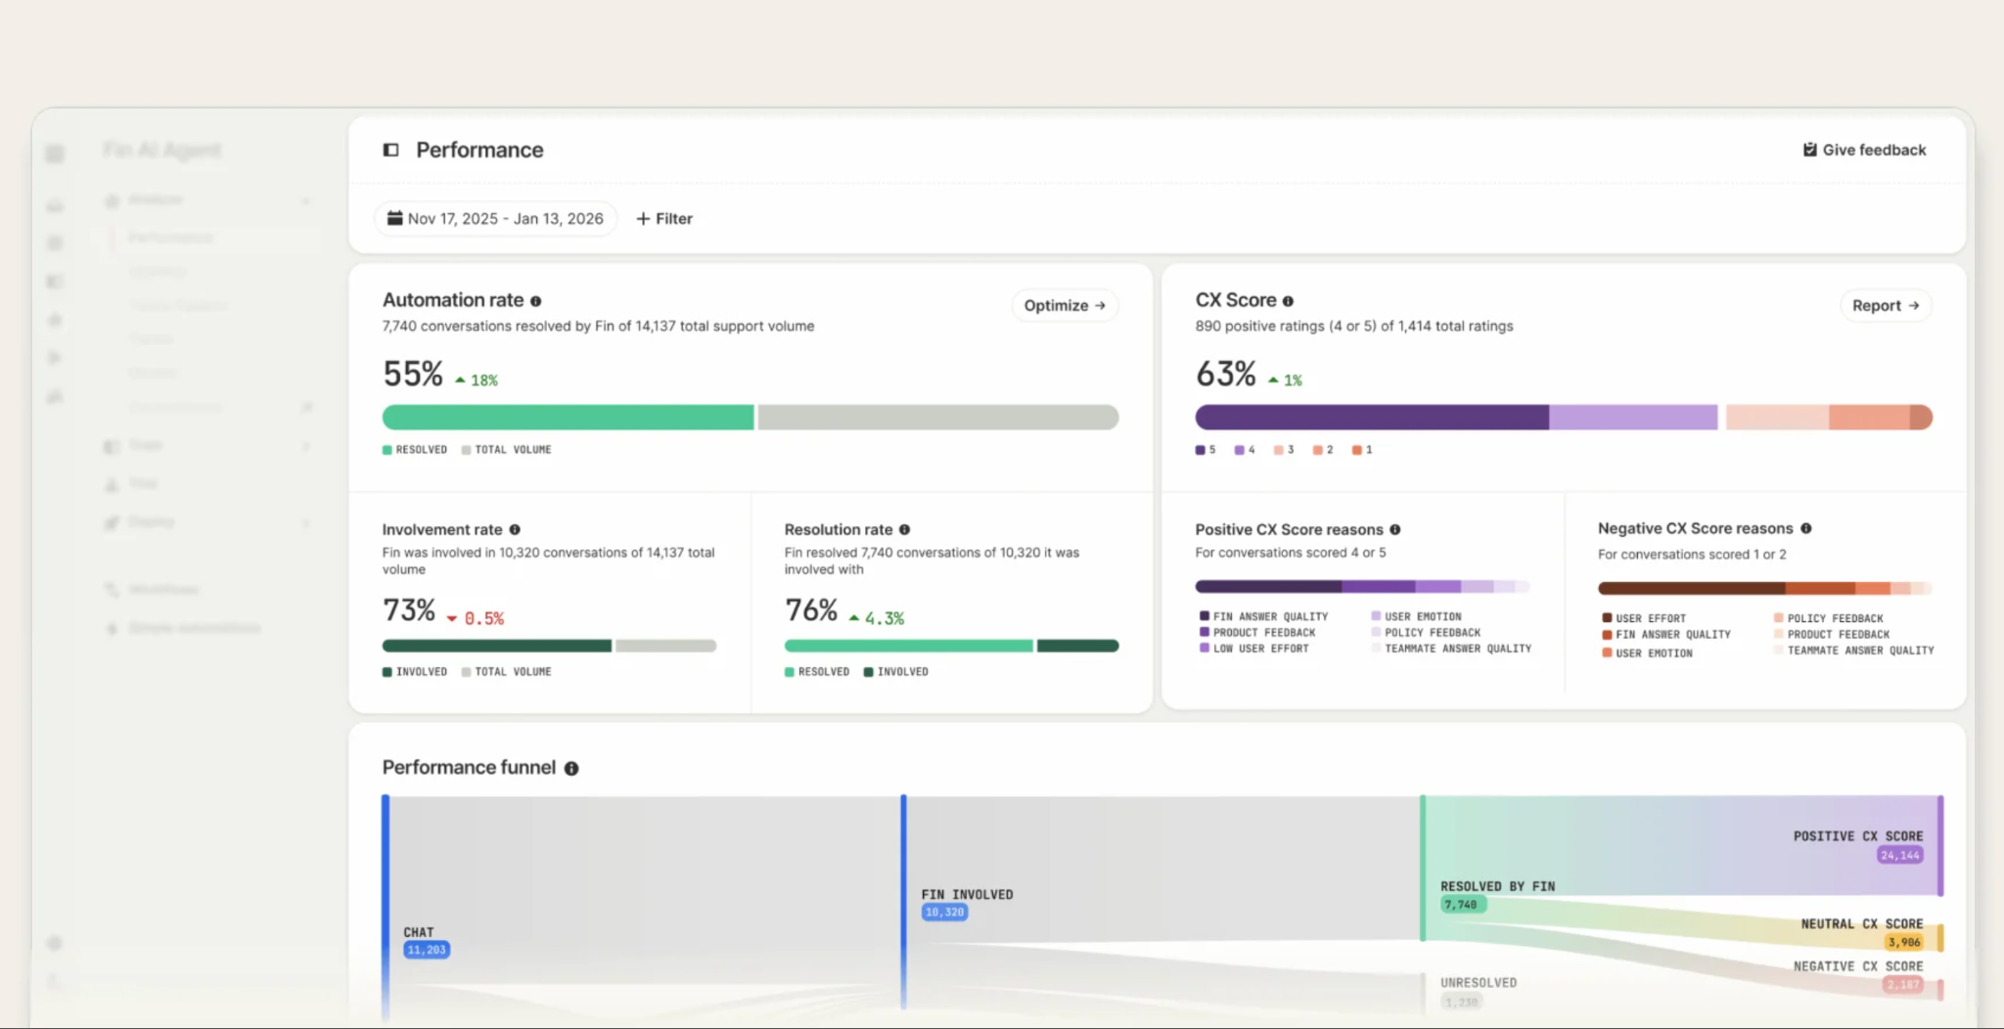This screenshot has height=1029, width=2004.
Task: Show info tooltip for Automation rate
Action: (x=535, y=301)
